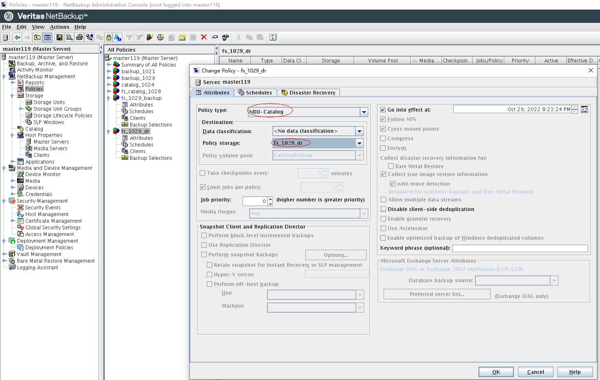Expand the Policy storage dropdown
This screenshot has width=600, height=380.
coord(360,143)
